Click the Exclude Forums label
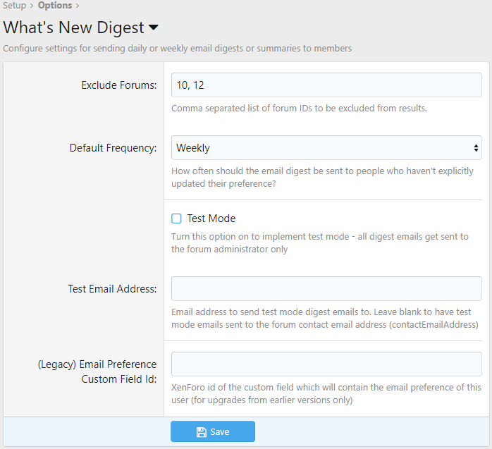 119,85
